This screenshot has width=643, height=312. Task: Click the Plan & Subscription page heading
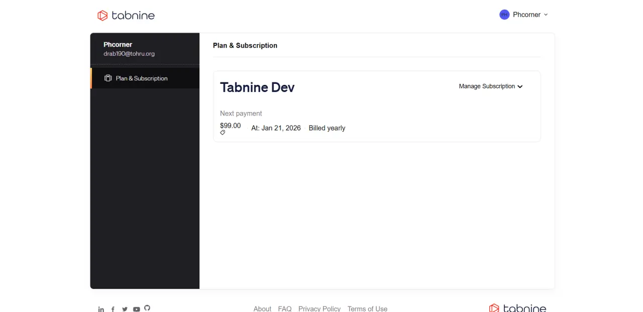point(245,45)
